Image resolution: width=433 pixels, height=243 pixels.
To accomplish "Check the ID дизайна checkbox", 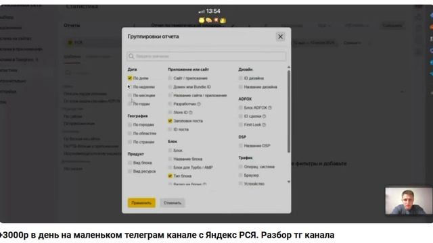I will tap(241, 78).
